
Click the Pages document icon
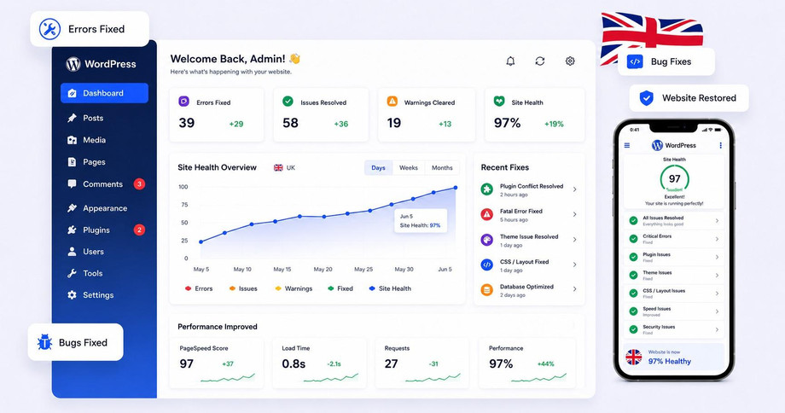click(x=72, y=161)
